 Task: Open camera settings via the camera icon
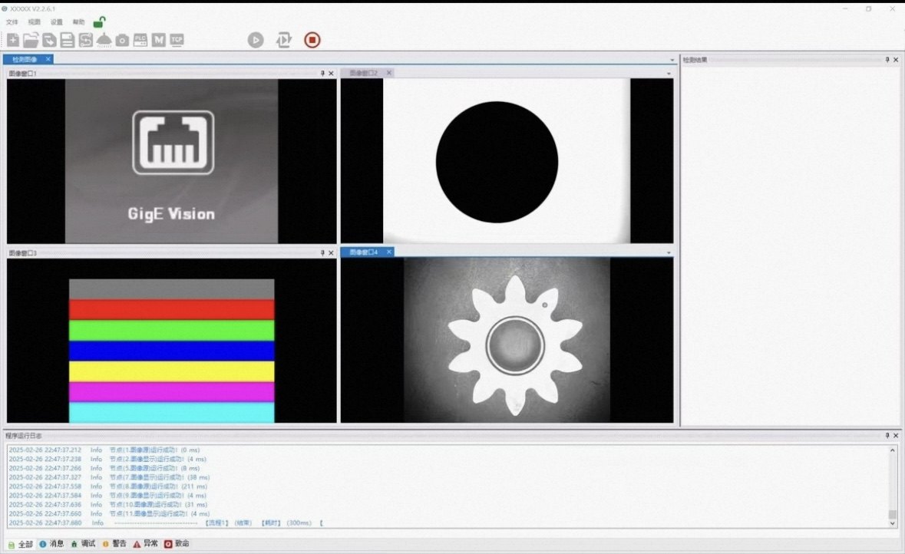point(122,41)
